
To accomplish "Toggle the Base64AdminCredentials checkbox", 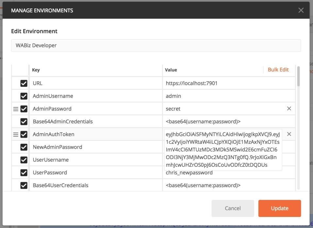I will [x=24, y=122].
